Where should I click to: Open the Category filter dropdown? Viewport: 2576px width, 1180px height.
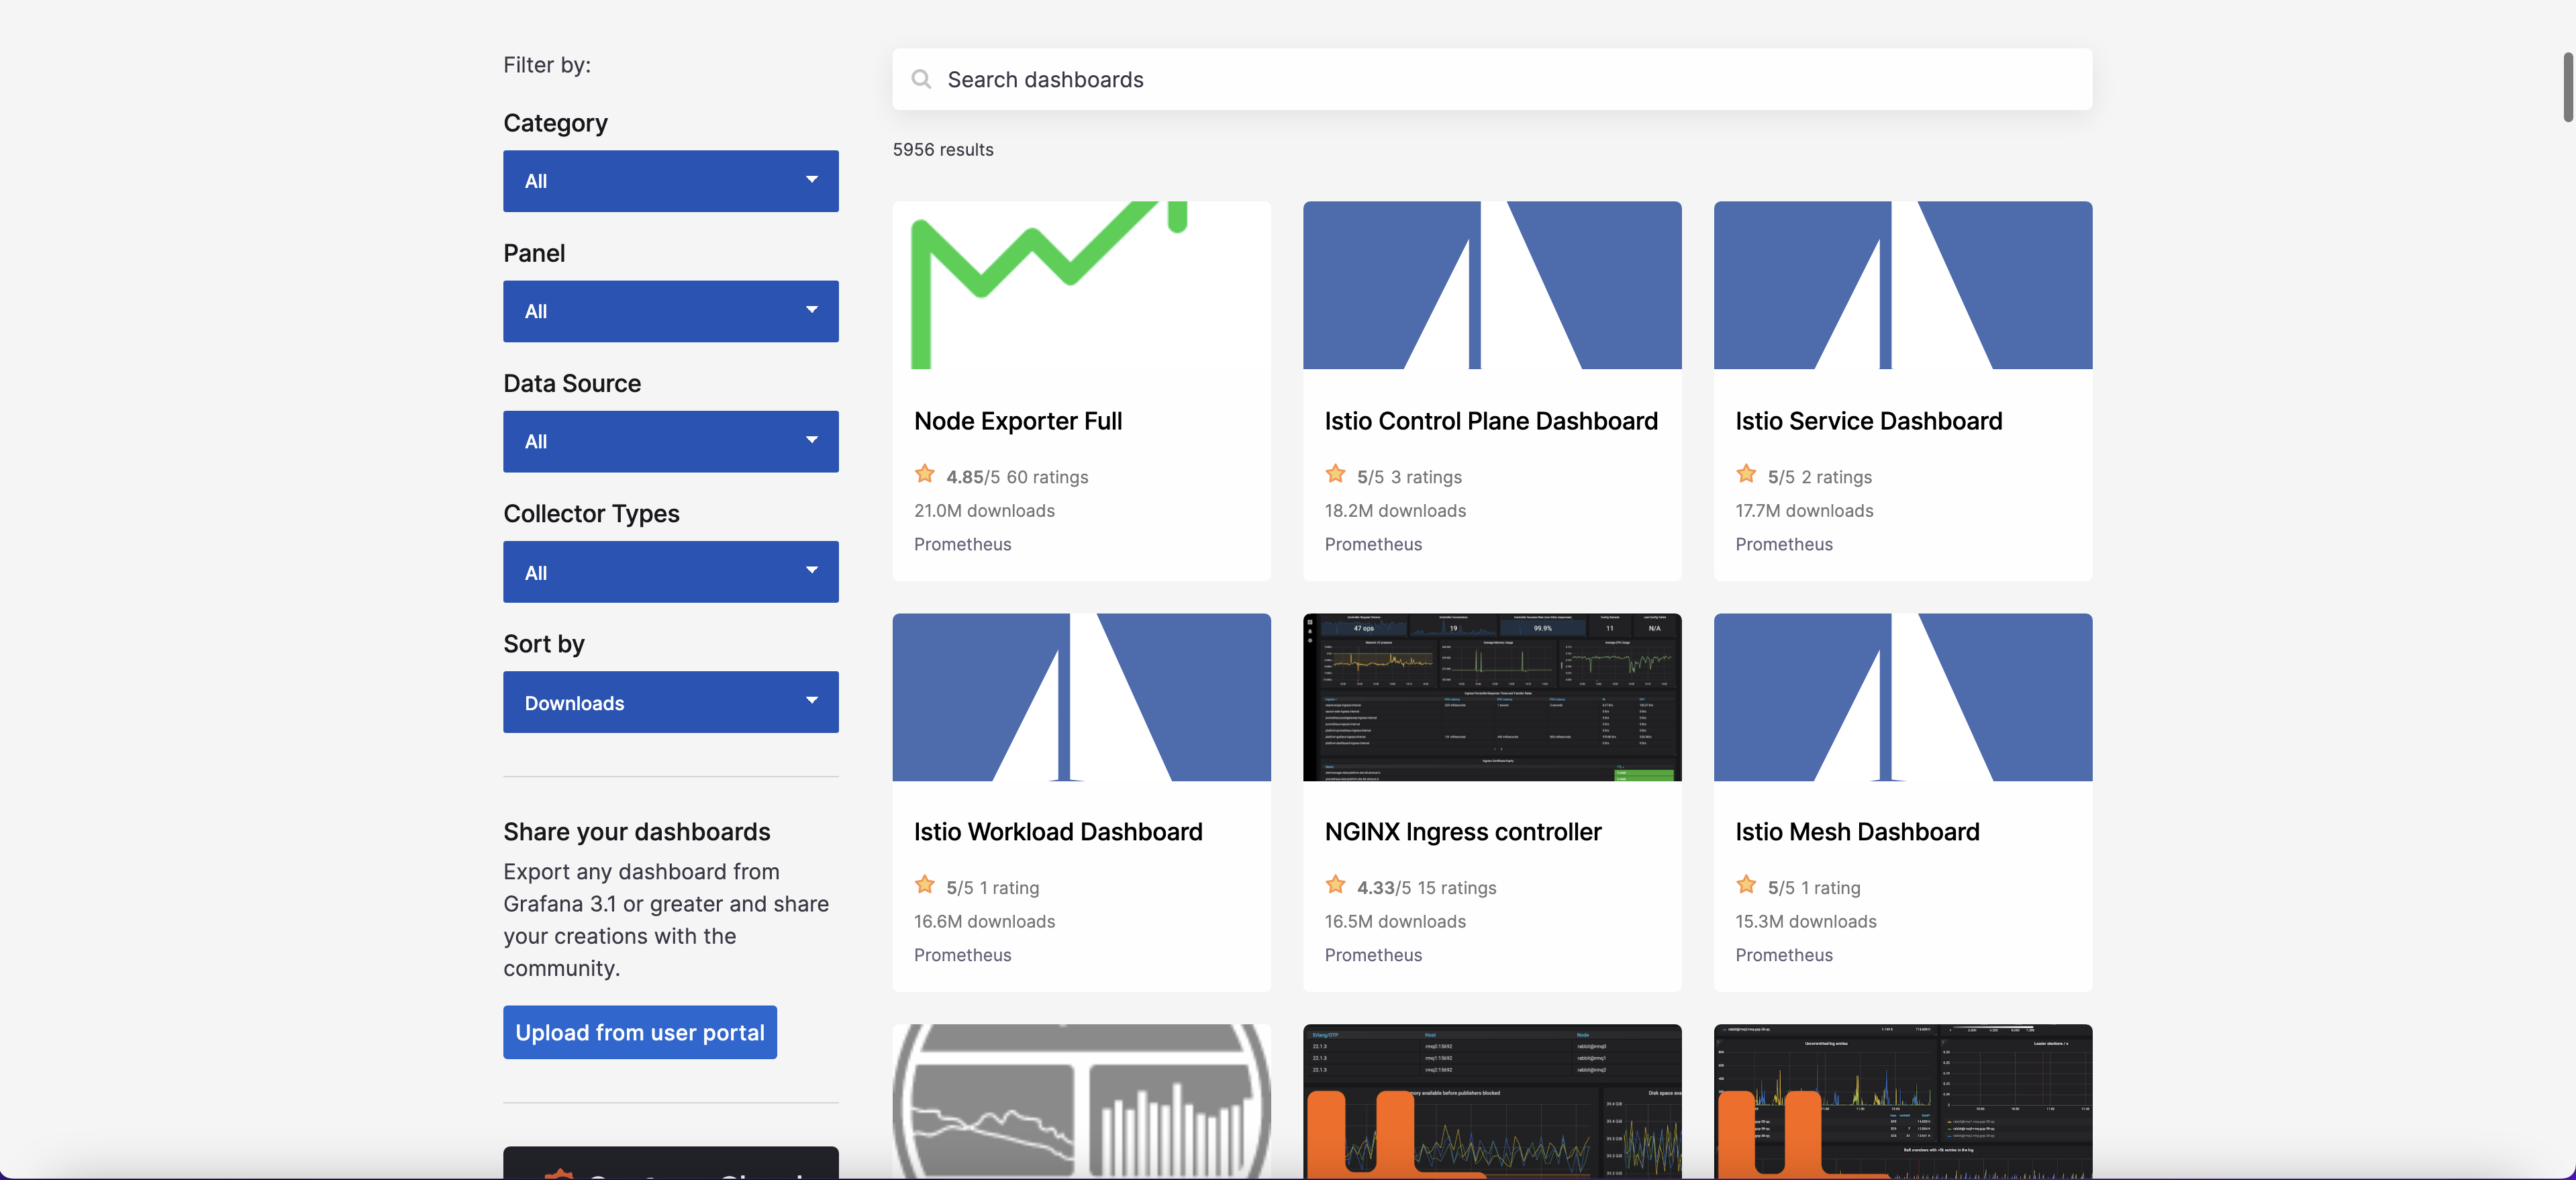(x=671, y=181)
